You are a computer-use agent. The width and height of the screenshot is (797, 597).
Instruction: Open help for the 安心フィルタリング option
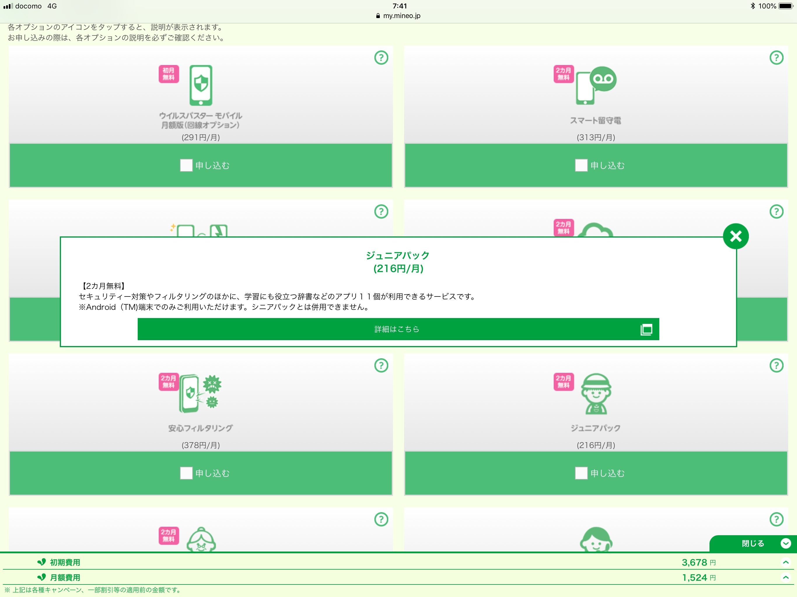[381, 366]
